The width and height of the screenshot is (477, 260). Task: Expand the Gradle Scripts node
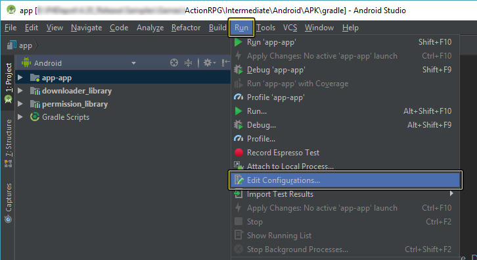[x=20, y=117]
